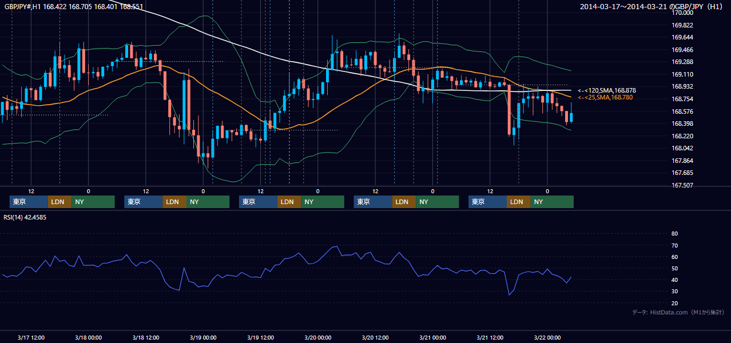
Task: Click the NY session block above 3/22 00:00
Action: click(552, 202)
